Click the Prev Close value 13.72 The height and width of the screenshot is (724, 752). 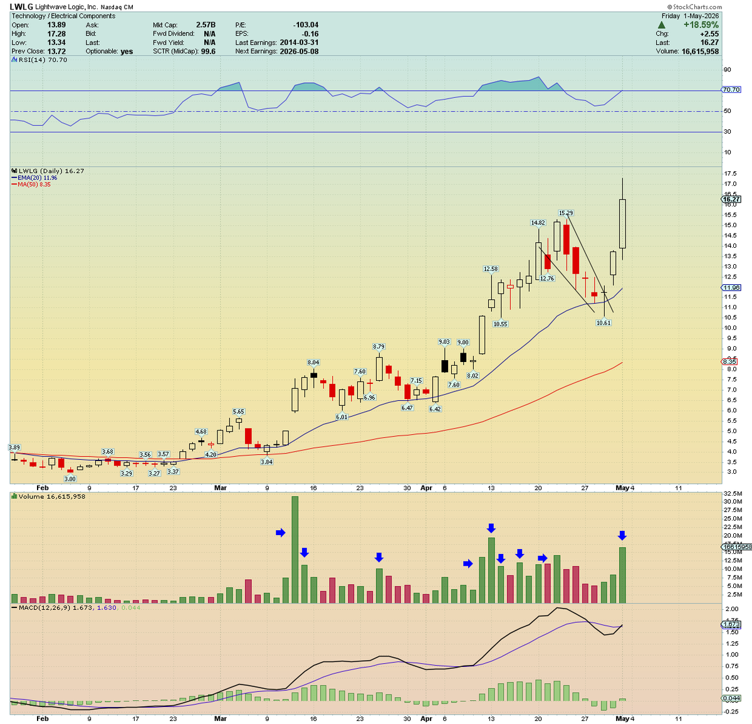[56, 51]
